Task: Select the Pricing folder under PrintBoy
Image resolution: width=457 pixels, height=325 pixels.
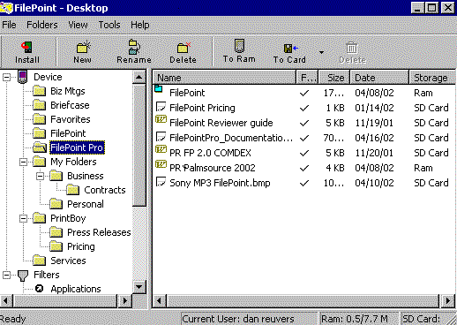Action: (81, 246)
